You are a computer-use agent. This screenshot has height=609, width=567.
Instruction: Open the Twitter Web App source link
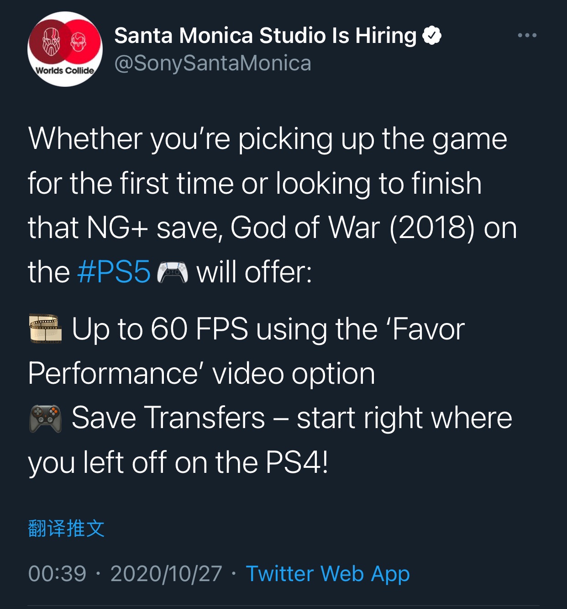coord(328,574)
